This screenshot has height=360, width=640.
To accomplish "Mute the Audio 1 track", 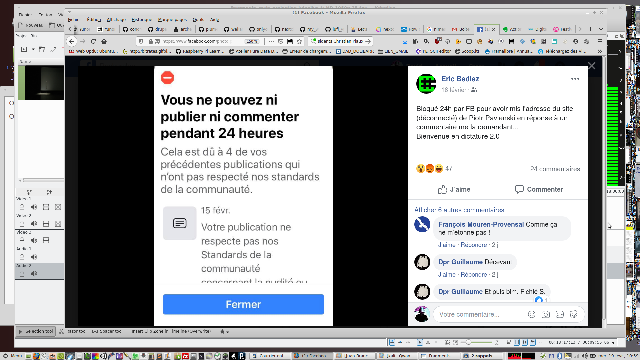I will [34, 257].
